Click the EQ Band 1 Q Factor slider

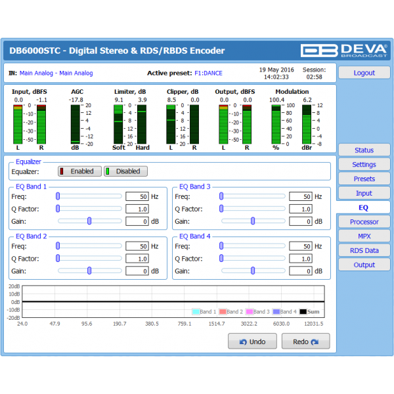[89, 209]
